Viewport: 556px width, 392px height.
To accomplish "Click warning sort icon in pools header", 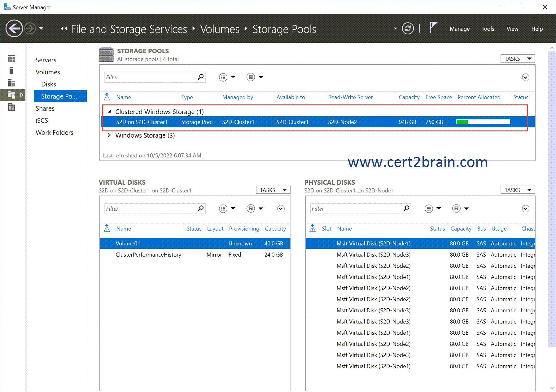I will 107,97.
